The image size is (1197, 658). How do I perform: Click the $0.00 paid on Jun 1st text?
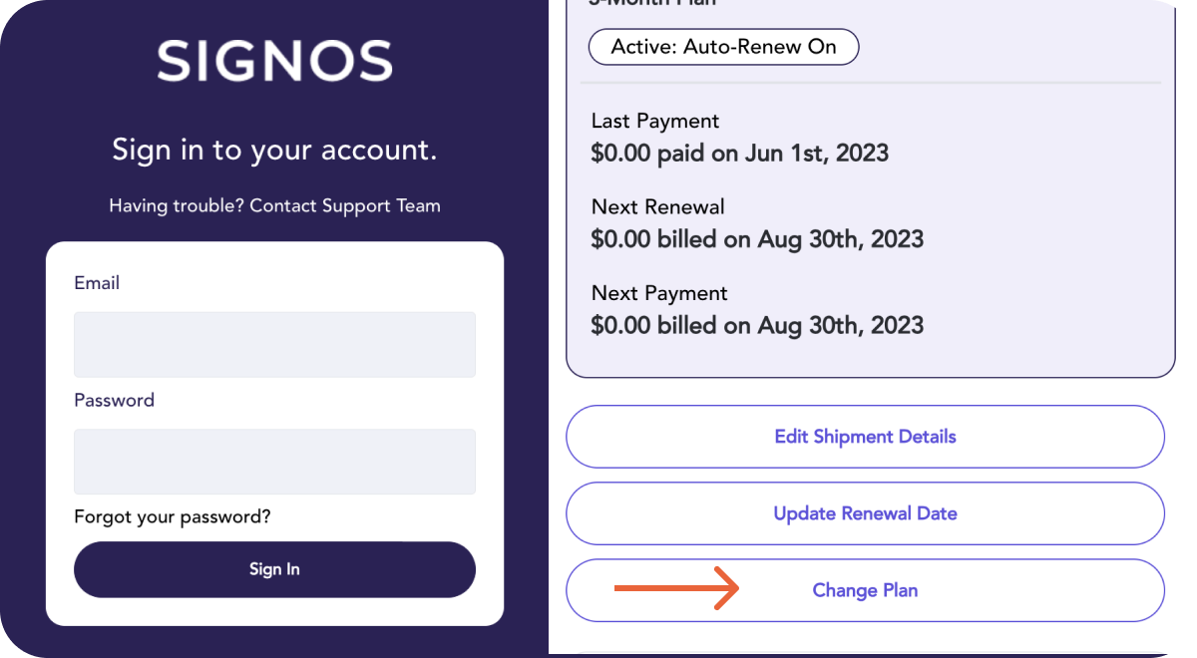coord(739,153)
